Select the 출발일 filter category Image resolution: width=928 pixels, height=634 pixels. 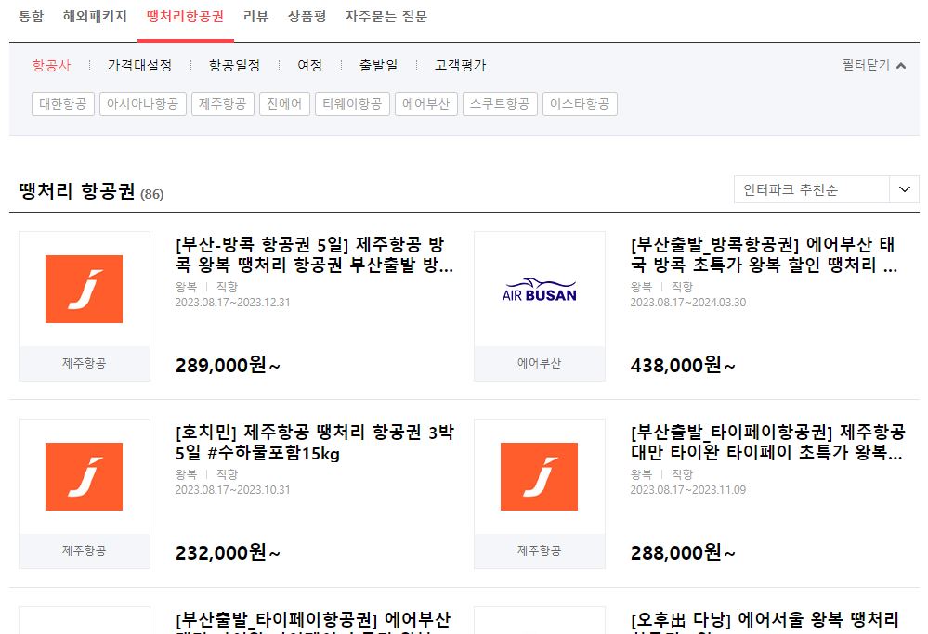coord(378,65)
